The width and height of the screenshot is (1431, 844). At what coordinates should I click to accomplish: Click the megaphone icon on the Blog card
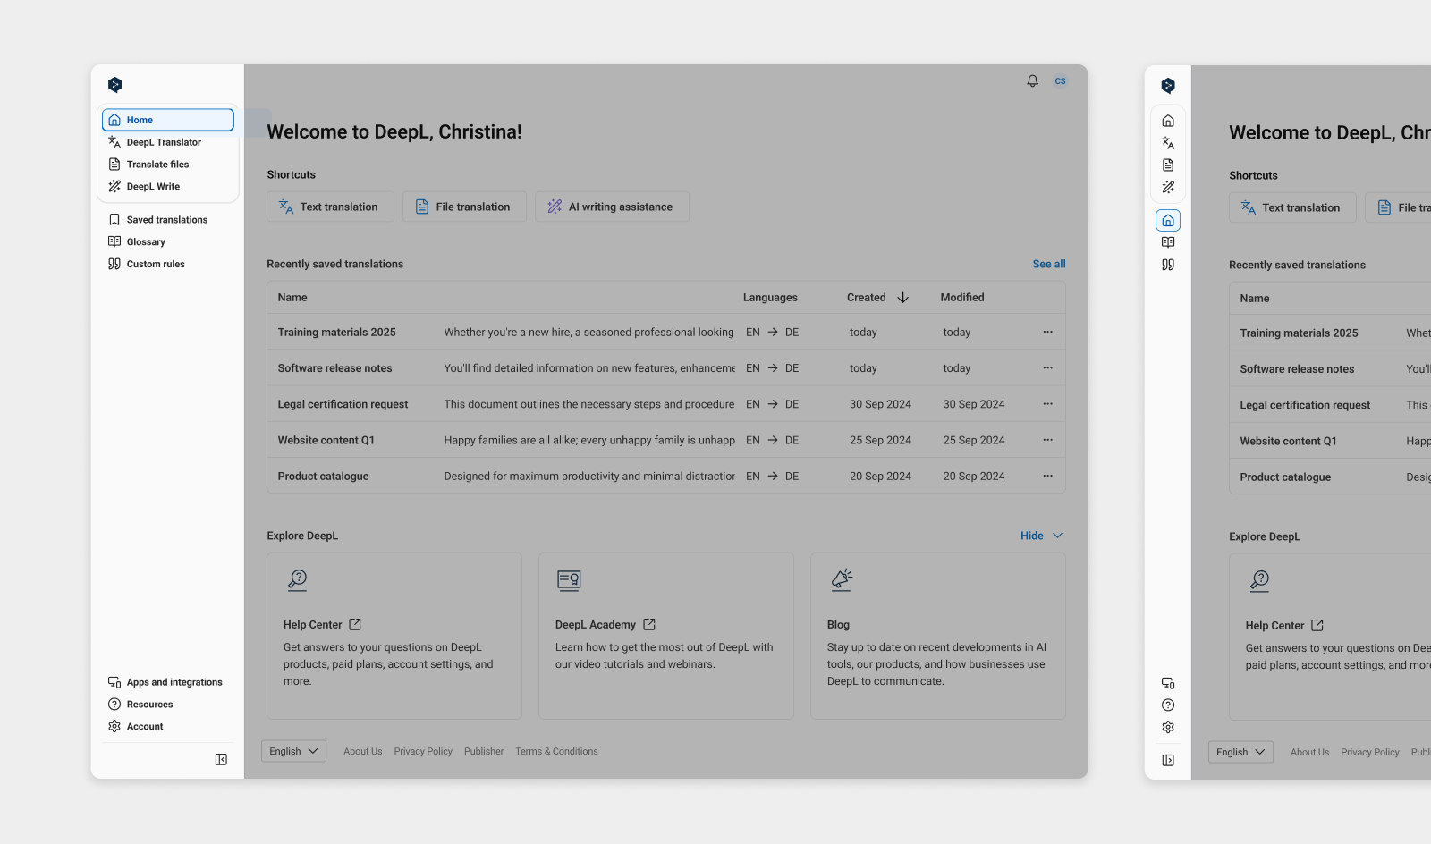(x=841, y=580)
